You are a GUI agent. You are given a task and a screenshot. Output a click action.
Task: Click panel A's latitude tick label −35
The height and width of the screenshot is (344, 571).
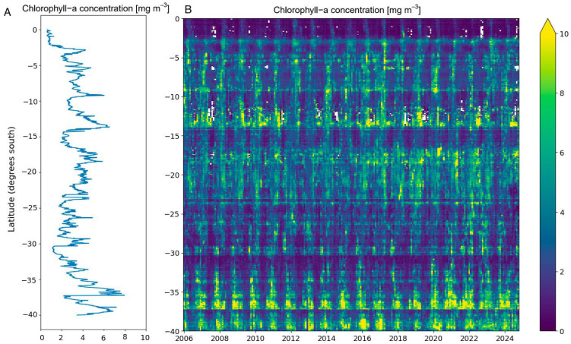(x=30, y=279)
